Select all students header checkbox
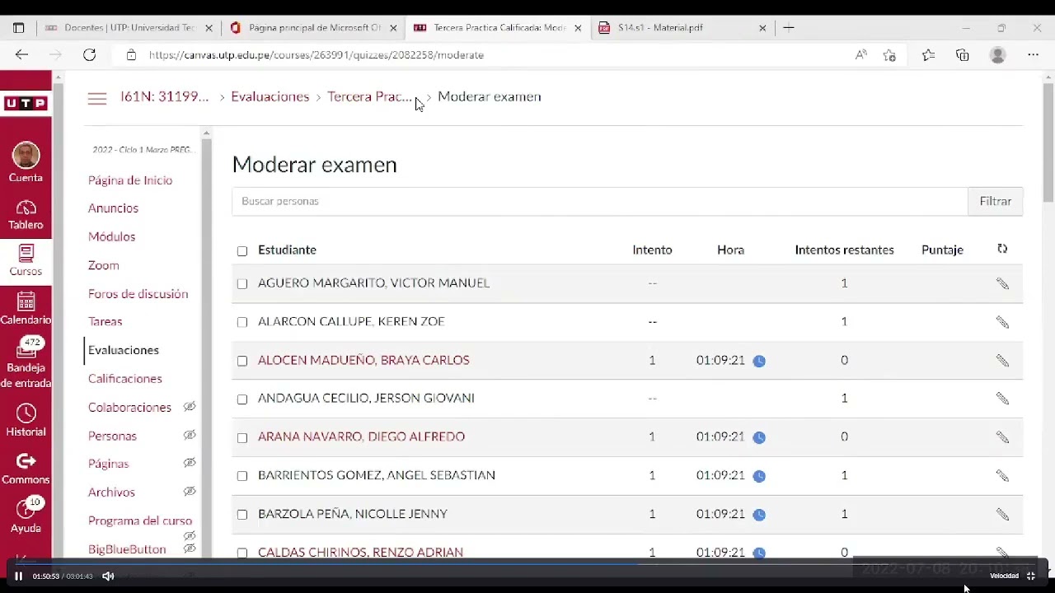1055x593 pixels. pos(242,251)
